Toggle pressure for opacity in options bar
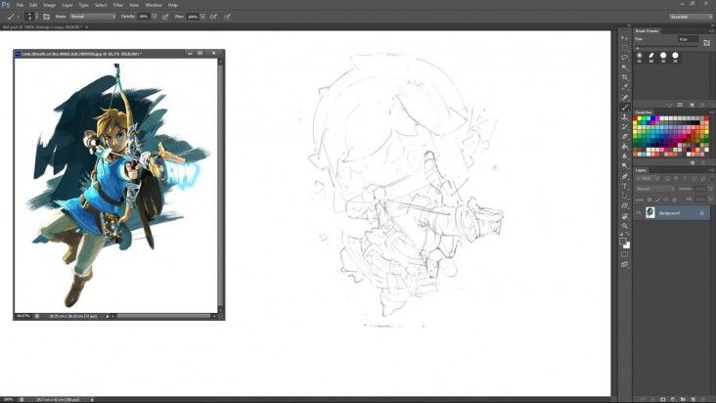Viewport: 716px width, 403px height. [x=165, y=17]
